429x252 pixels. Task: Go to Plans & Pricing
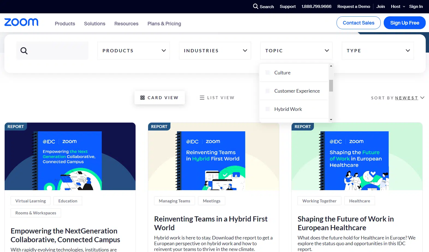click(x=164, y=24)
